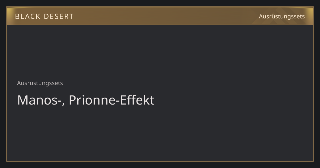This screenshot has height=168, width=320.
Task: Select the small Ausrüstungssets breadcrumb above the title
Action: (40, 83)
